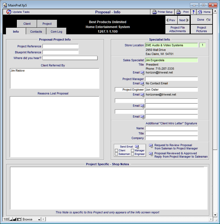
Task: Click the last Email icon above Signature section
Action: coord(142,117)
